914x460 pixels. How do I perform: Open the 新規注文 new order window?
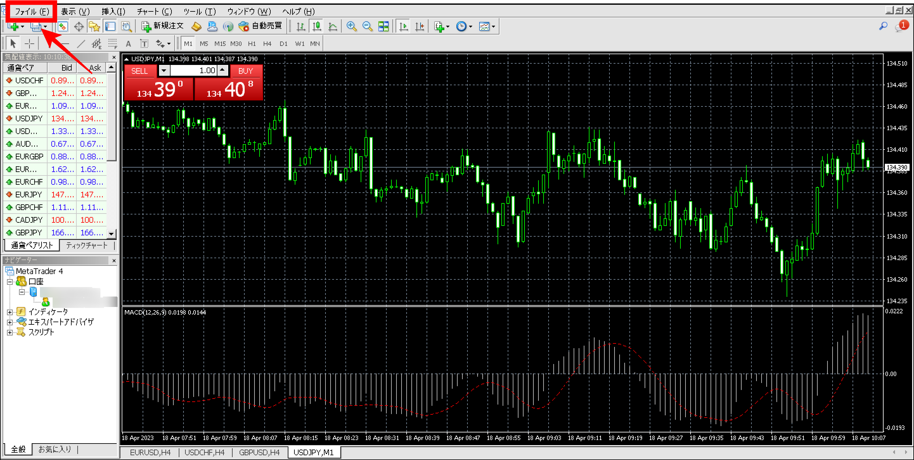(x=163, y=26)
